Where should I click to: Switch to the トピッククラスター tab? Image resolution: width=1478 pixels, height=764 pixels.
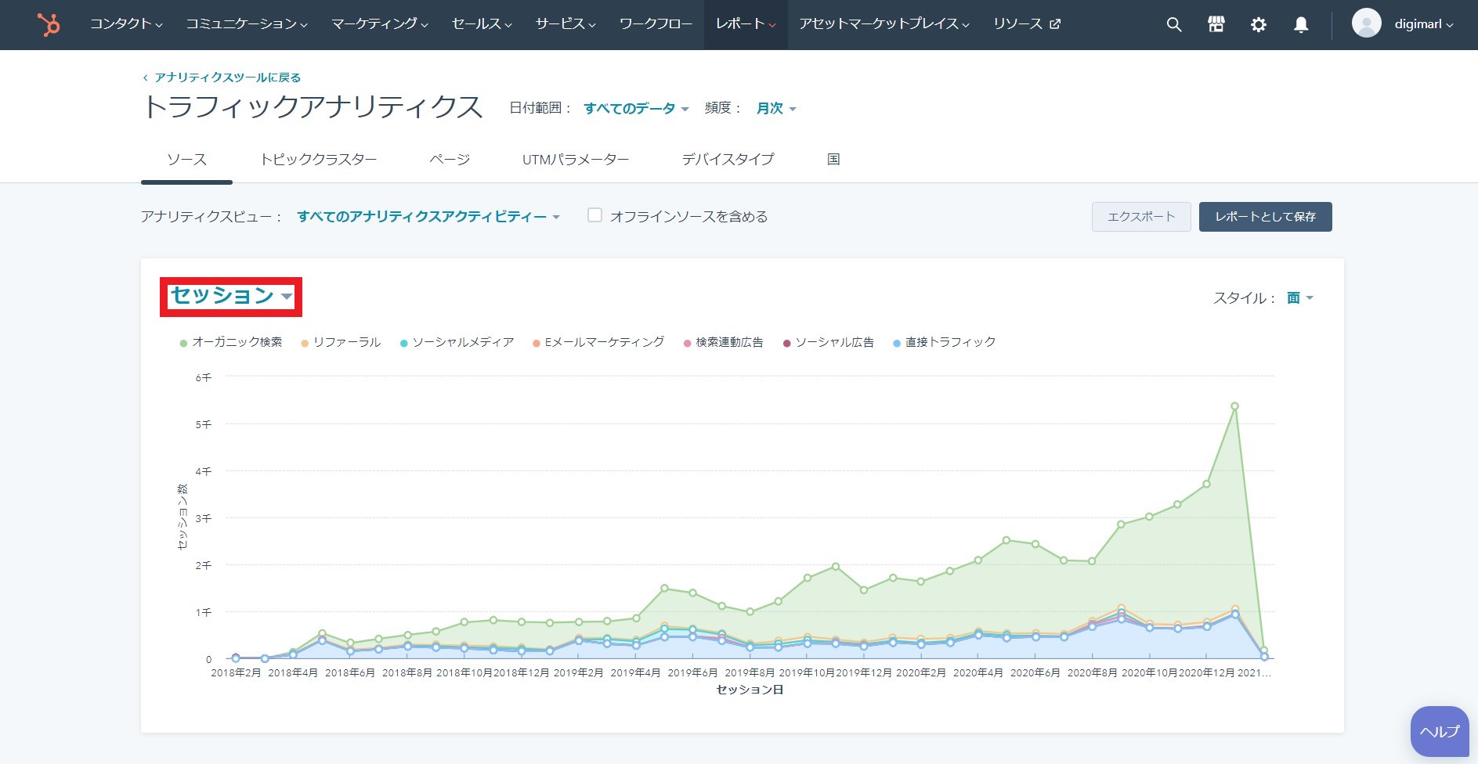(x=318, y=160)
